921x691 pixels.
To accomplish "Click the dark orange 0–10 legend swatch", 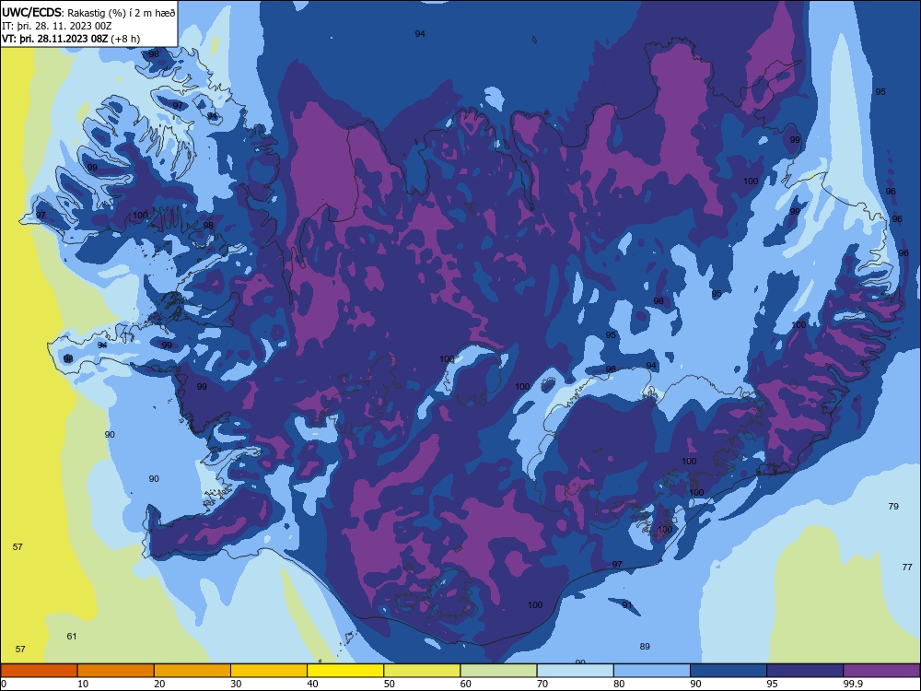I will pos(39,671).
